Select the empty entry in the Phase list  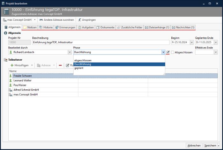click(x=119, y=57)
